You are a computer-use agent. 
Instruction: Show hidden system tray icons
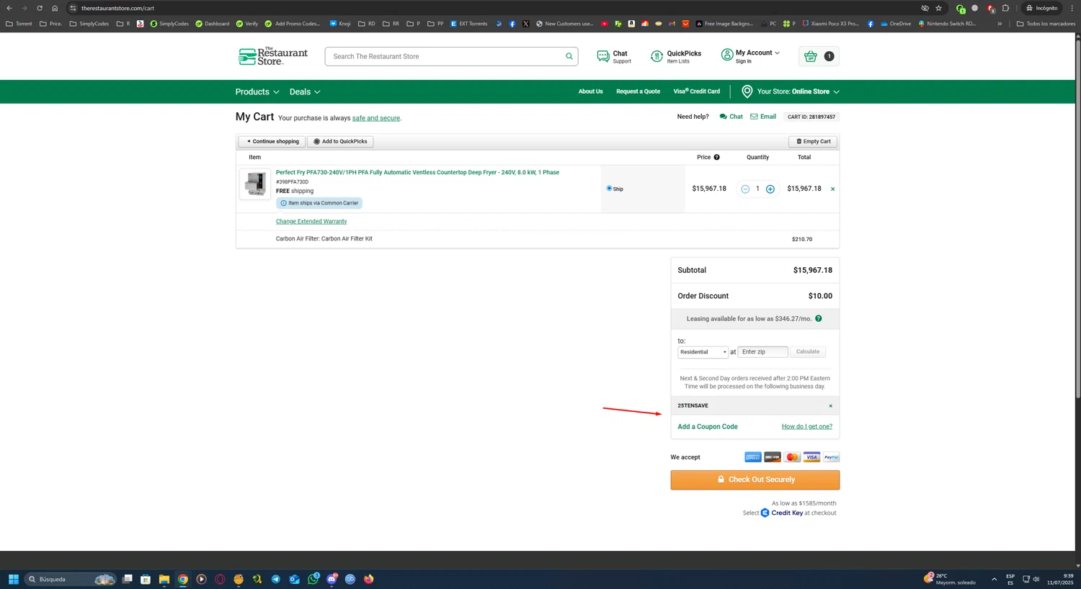point(994,579)
